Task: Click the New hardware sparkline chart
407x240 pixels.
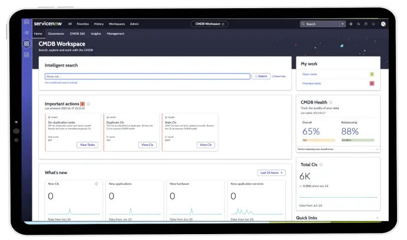Action: coord(196,212)
